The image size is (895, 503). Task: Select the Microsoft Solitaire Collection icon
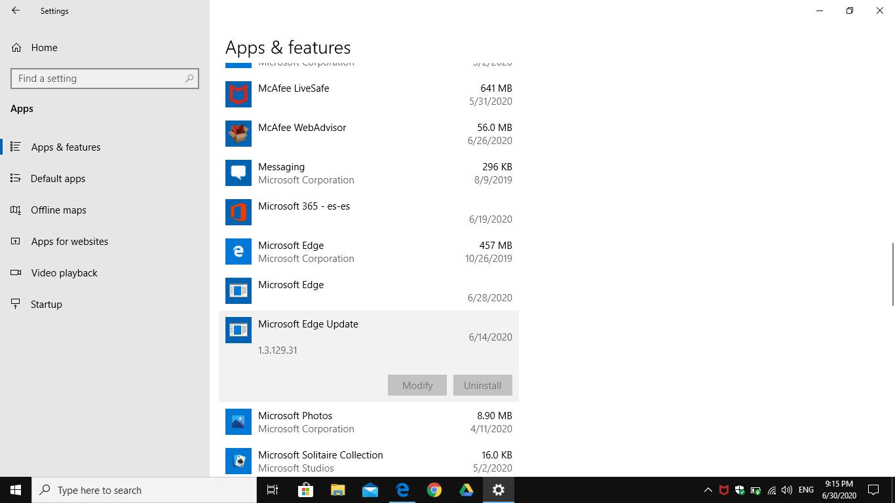pyautogui.click(x=238, y=461)
